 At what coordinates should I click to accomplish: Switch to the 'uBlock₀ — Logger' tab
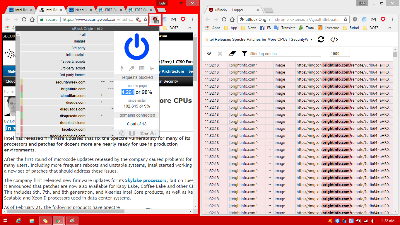coord(233,10)
